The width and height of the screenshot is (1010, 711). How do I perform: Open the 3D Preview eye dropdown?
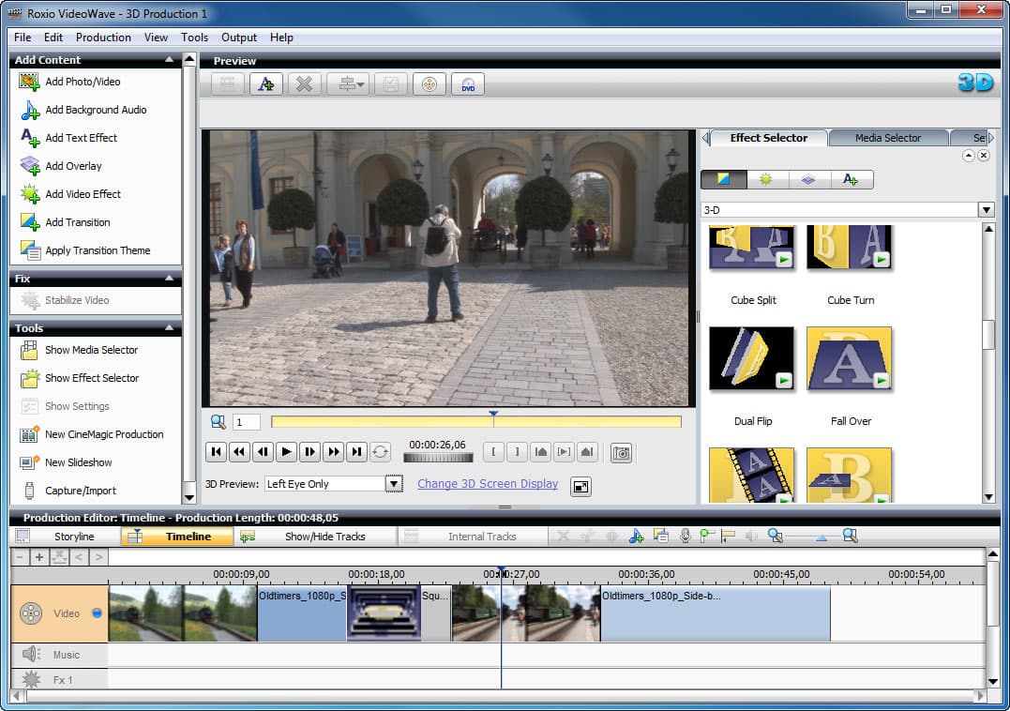click(x=395, y=484)
